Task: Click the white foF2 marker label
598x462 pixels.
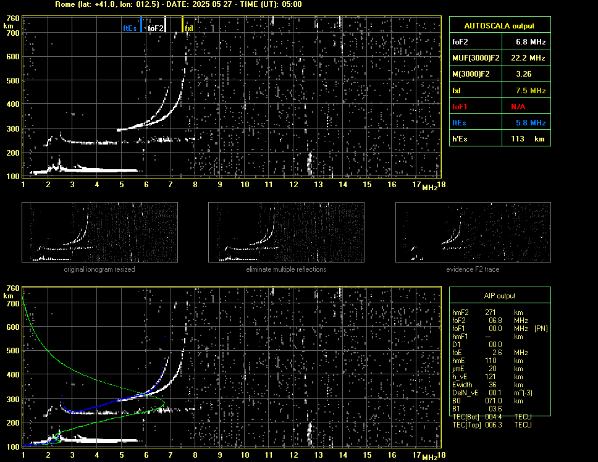Action: click(156, 28)
